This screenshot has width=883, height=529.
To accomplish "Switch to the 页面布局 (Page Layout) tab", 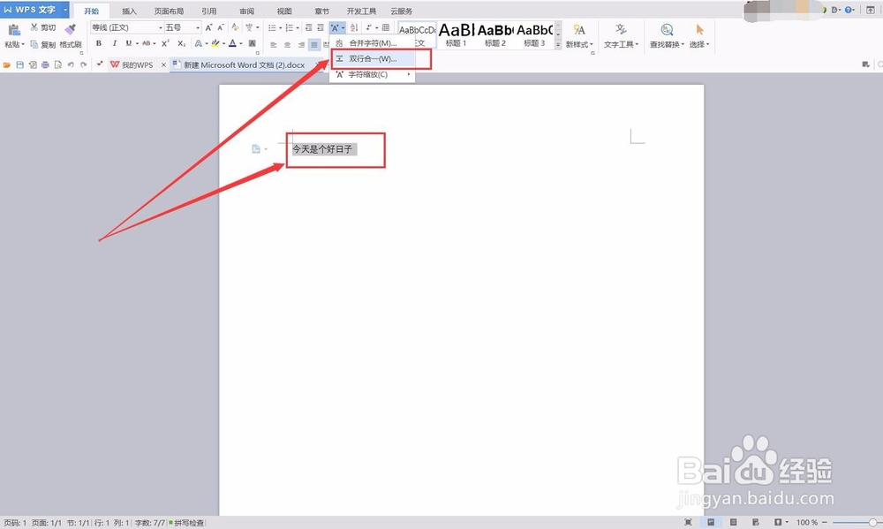I will click(x=169, y=11).
